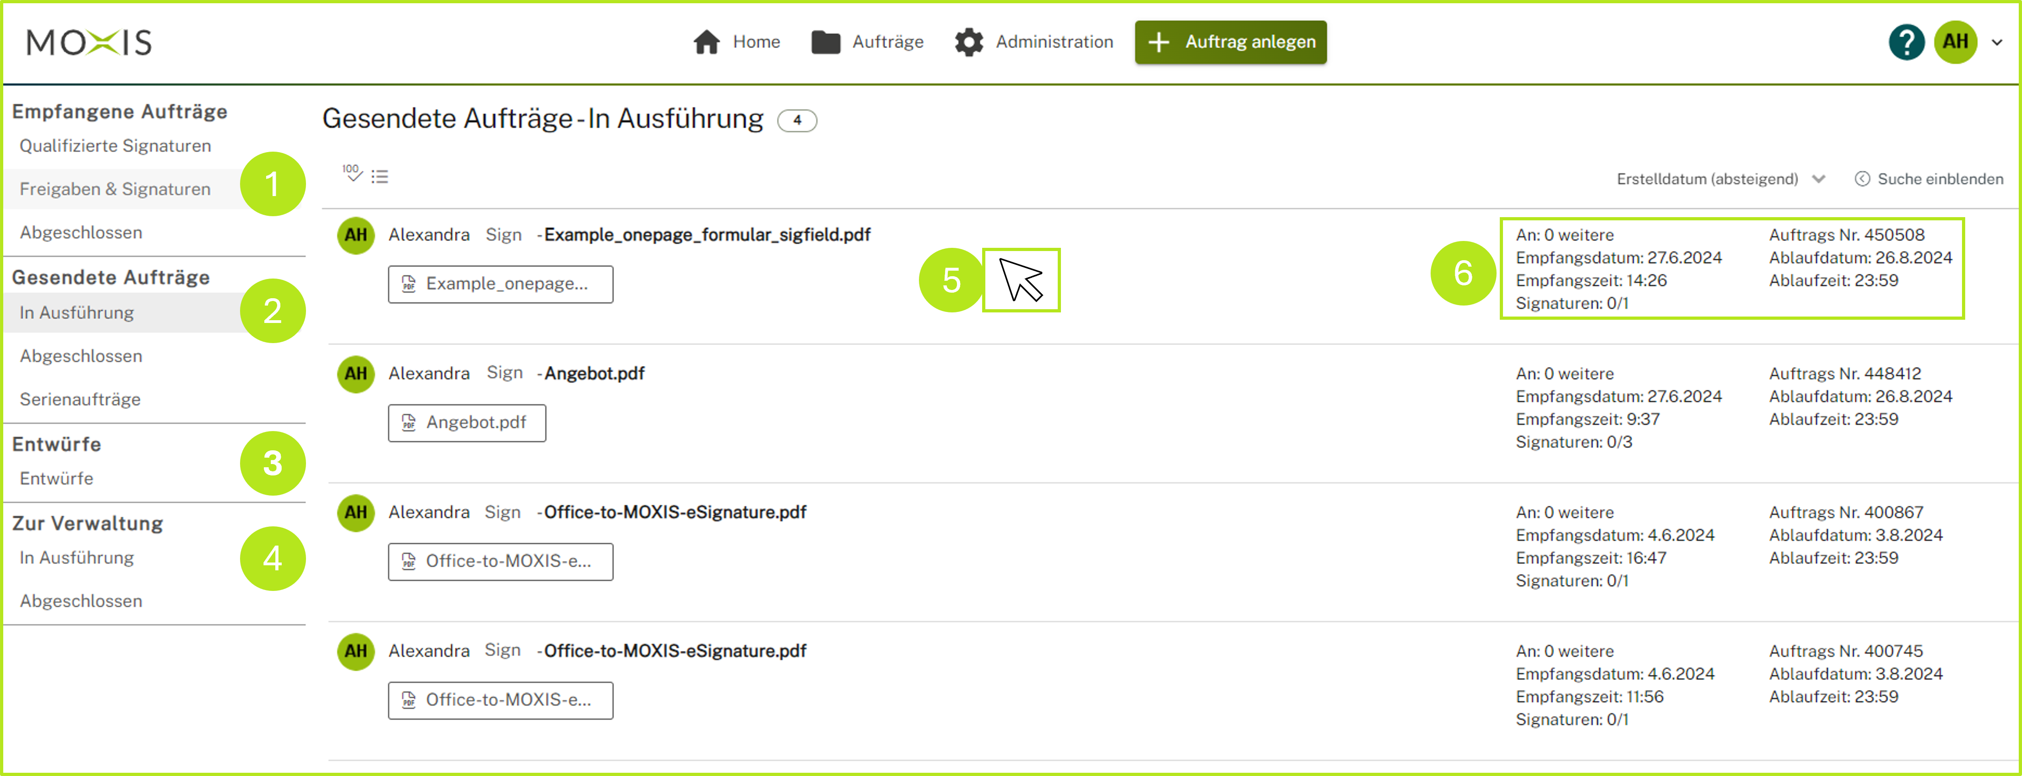2022x776 pixels.
Task: Click the Auftrag anlegen button
Action: tap(1230, 42)
